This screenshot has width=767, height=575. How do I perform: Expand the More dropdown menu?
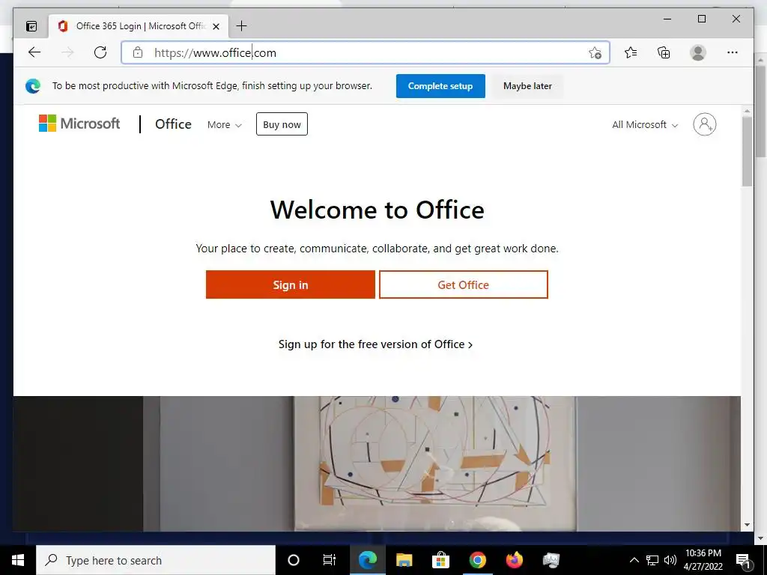click(x=225, y=125)
